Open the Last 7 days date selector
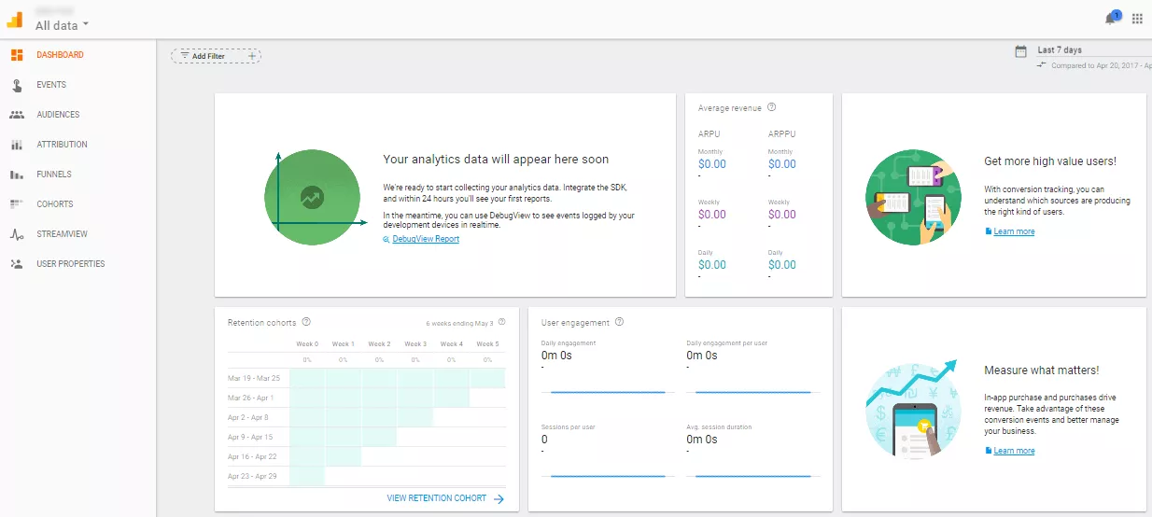The height and width of the screenshot is (517, 1152). [1060, 50]
